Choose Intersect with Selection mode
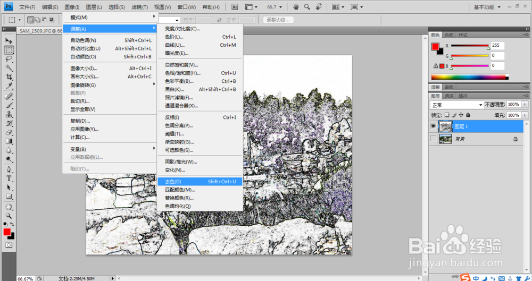This screenshot has width=532, height=281. coord(52,20)
